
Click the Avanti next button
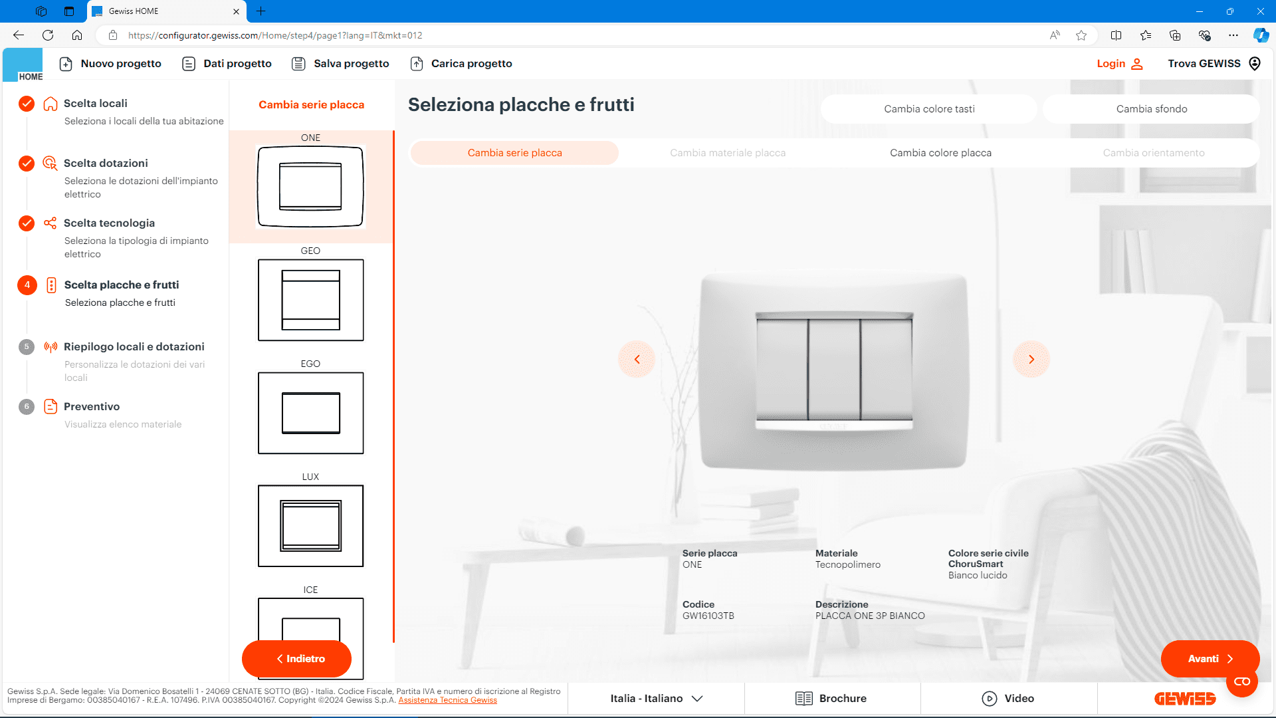pyautogui.click(x=1210, y=659)
